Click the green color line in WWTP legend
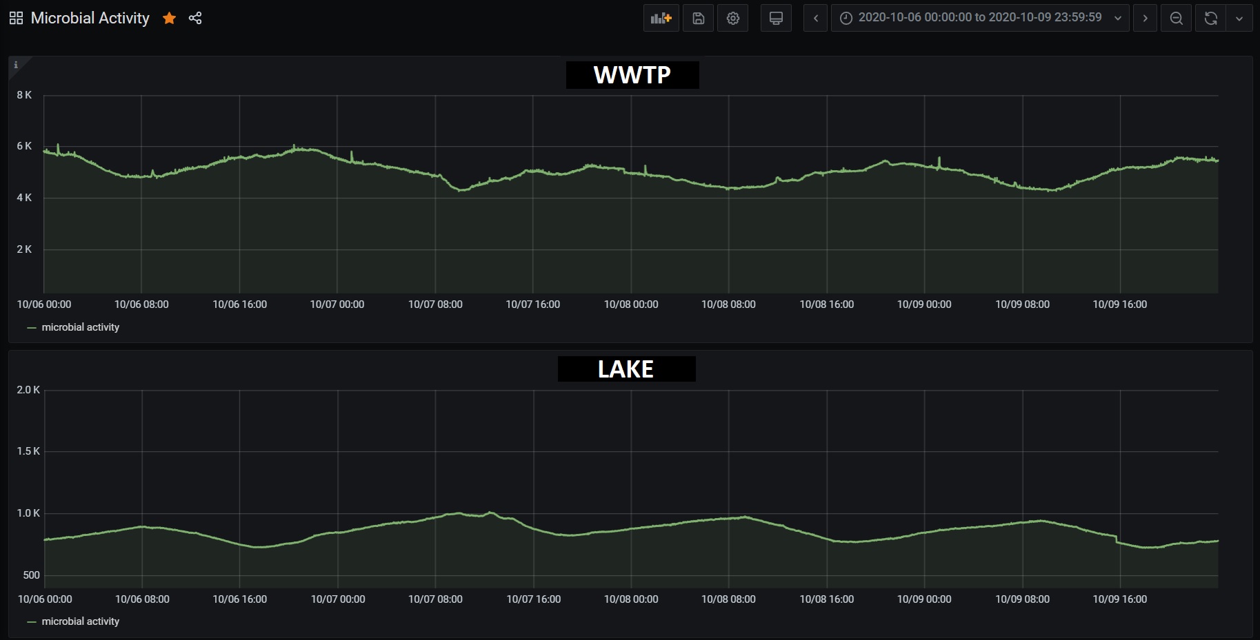 pos(32,328)
